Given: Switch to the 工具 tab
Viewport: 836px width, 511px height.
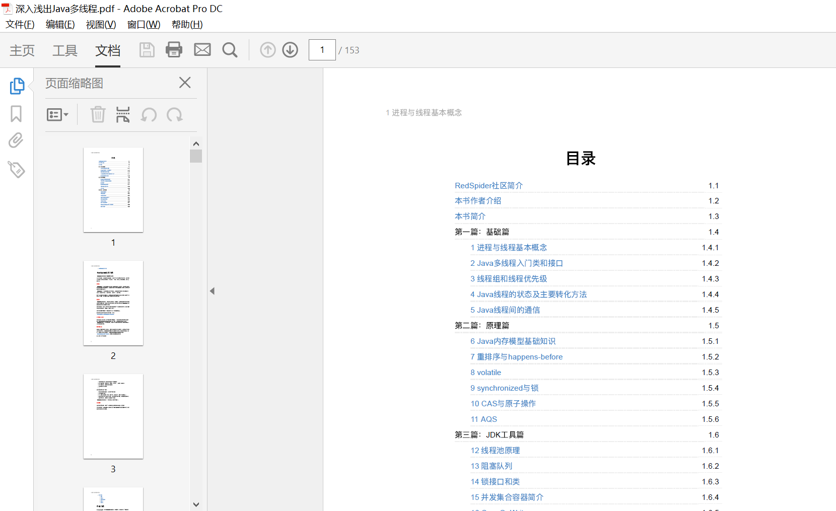Looking at the screenshot, I should click(x=65, y=50).
